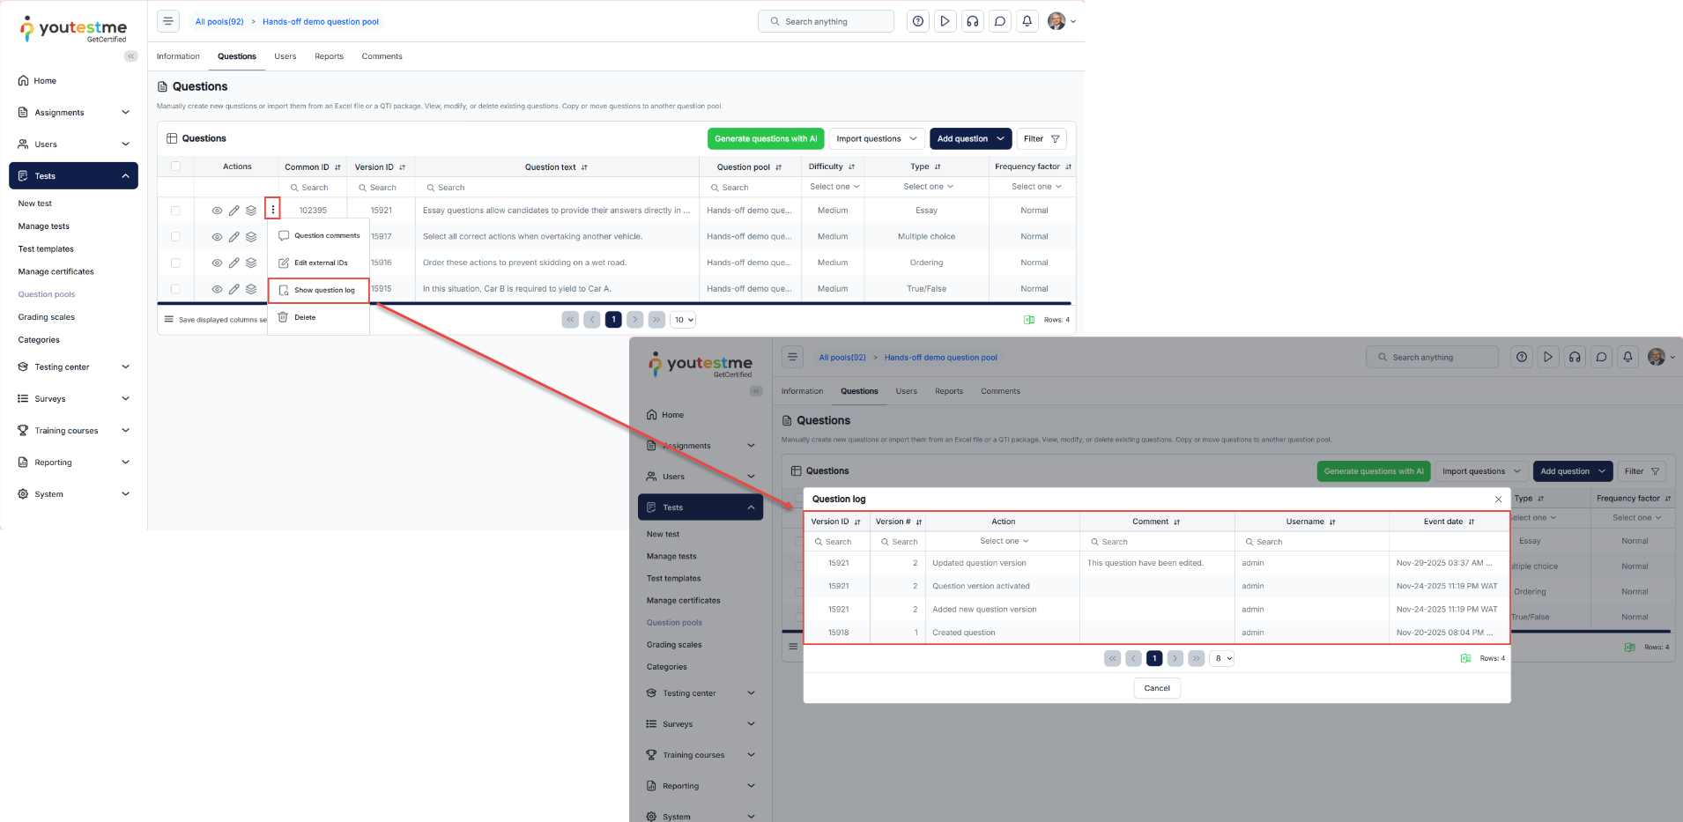Select Delete in the context menu

[305, 317]
